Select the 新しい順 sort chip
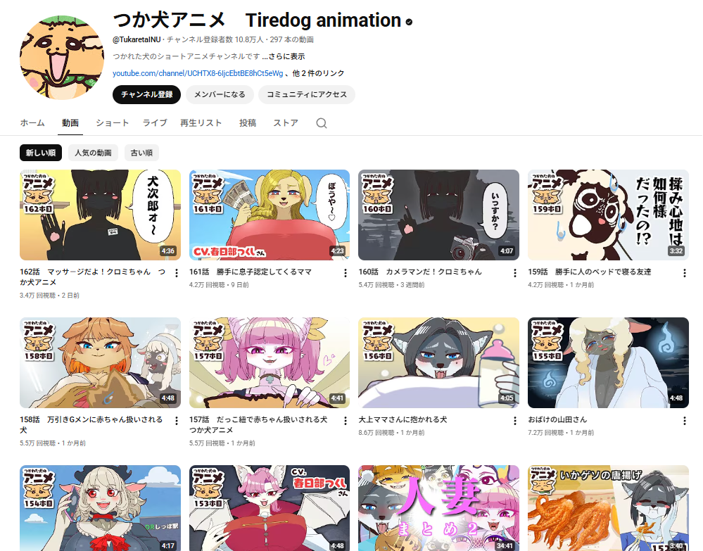703x551 pixels. (x=41, y=153)
